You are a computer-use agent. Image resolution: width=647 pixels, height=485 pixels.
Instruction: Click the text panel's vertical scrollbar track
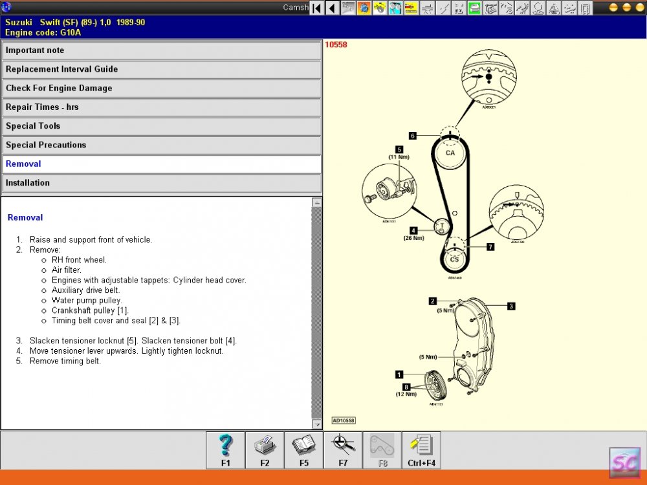317,314
